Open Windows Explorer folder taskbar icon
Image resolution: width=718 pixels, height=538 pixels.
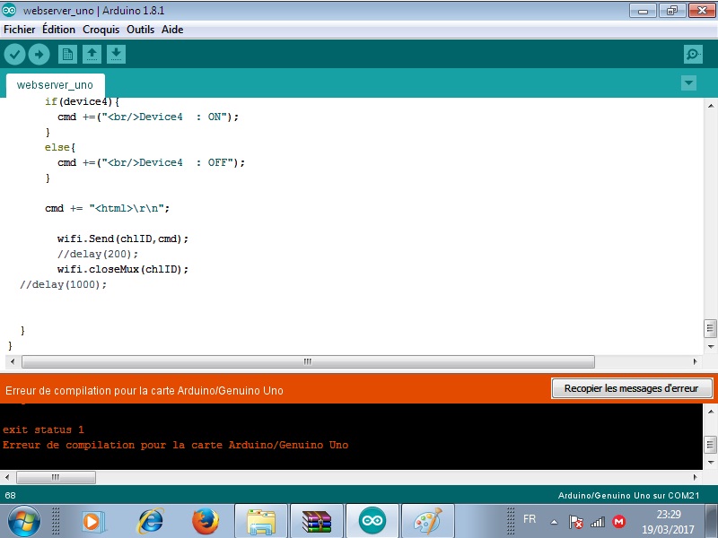click(x=261, y=521)
